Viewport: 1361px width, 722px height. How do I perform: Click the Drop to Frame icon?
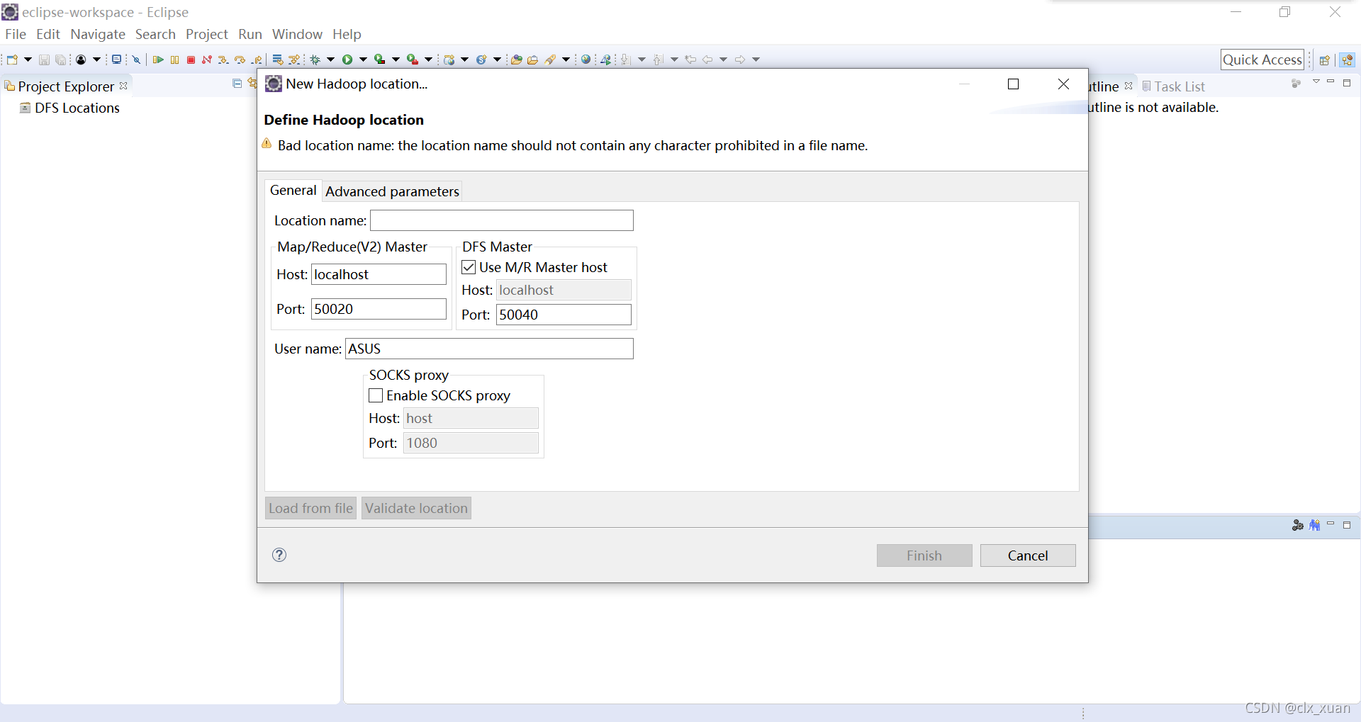click(278, 60)
